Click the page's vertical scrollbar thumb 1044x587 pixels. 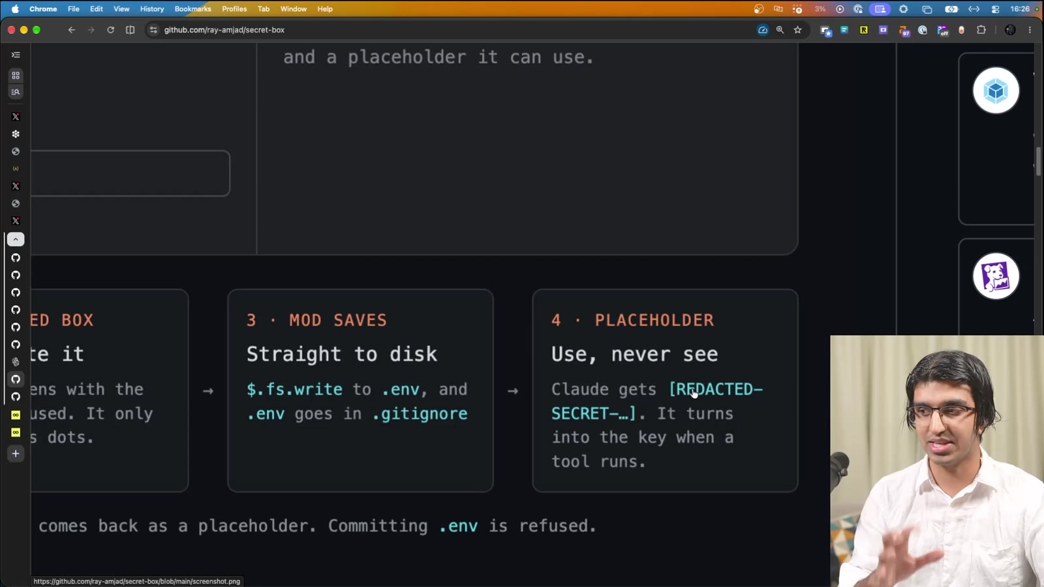pyautogui.click(x=1038, y=162)
